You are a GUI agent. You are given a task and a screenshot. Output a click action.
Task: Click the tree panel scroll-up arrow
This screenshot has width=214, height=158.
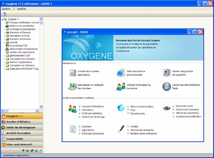(x=41, y=19)
